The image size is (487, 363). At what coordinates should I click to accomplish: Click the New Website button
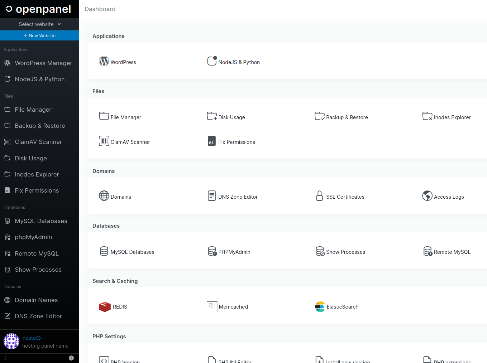pyautogui.click(x=39, y=35)
